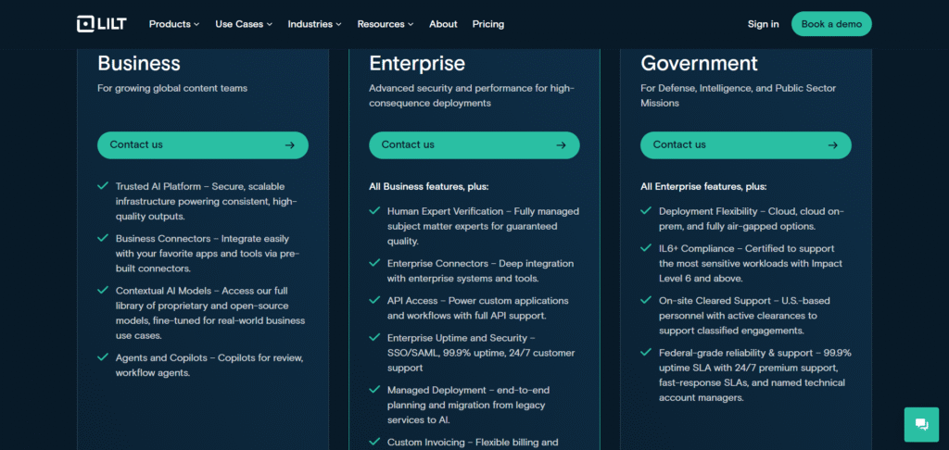Go to the About page
Viewport: 949px width, 450px height.
pos(443,24)
